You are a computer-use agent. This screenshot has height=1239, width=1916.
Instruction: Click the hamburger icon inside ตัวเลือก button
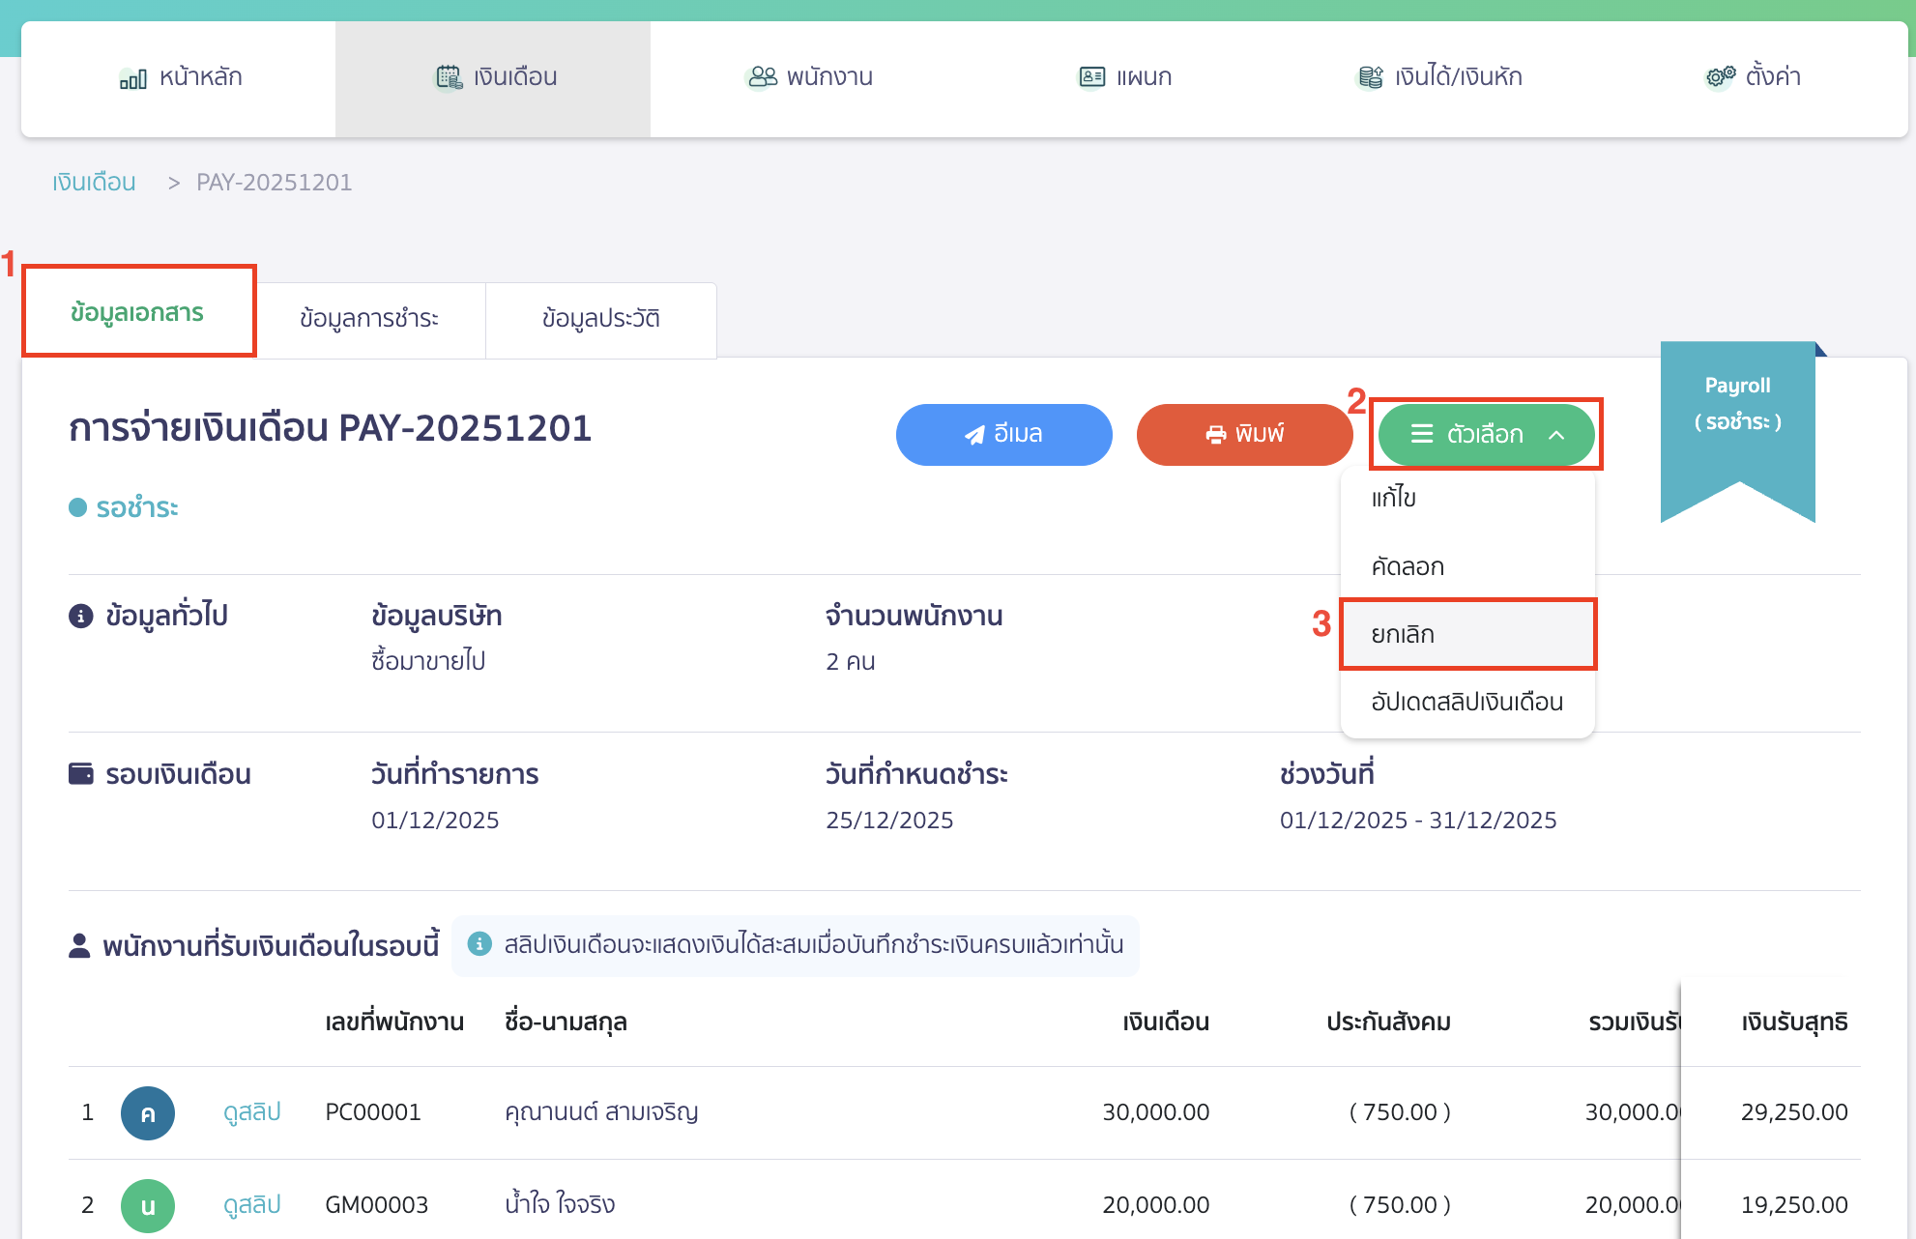click(x=1422, y=435)
